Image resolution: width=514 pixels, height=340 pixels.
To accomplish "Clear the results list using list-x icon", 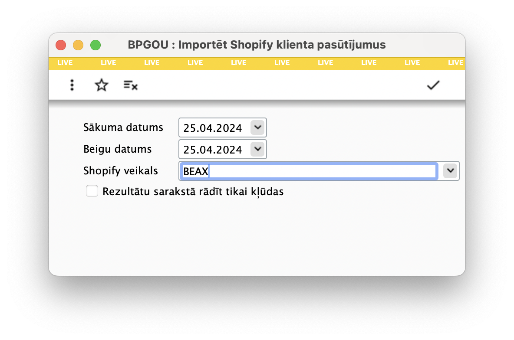I will [x=130, y=85].
